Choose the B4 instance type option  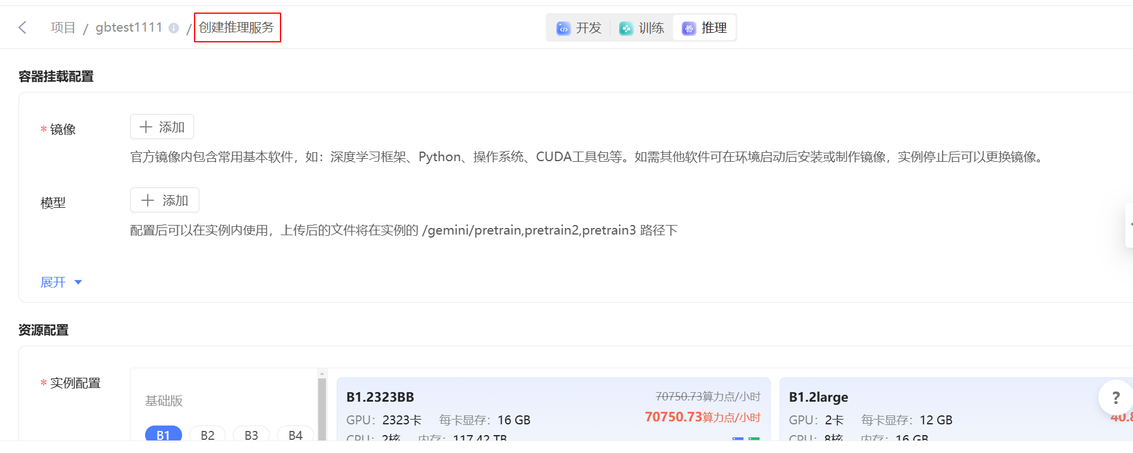click(x=295, y=434)
